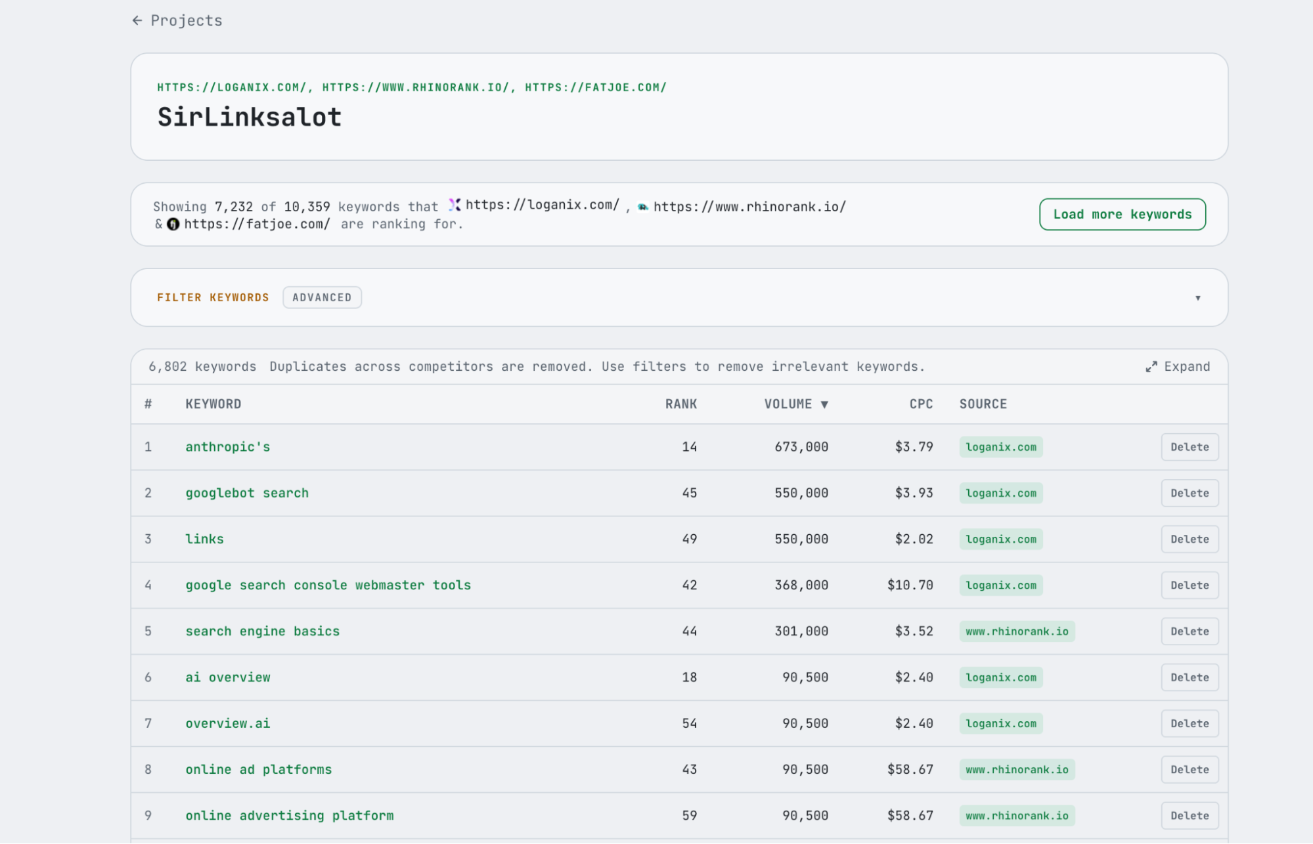Click the SirLinksalot project title

[x=249, y=117]
